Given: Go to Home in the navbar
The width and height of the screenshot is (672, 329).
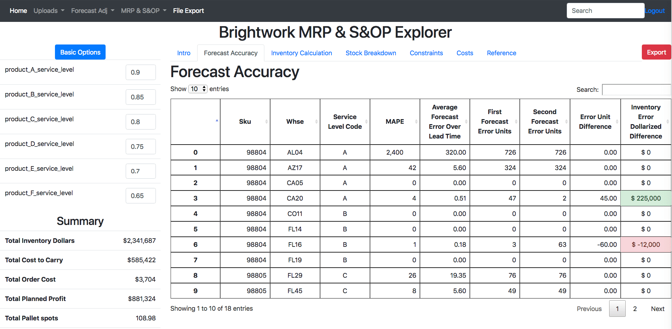Looking at the screenshot, I should [x=18, y=11].
